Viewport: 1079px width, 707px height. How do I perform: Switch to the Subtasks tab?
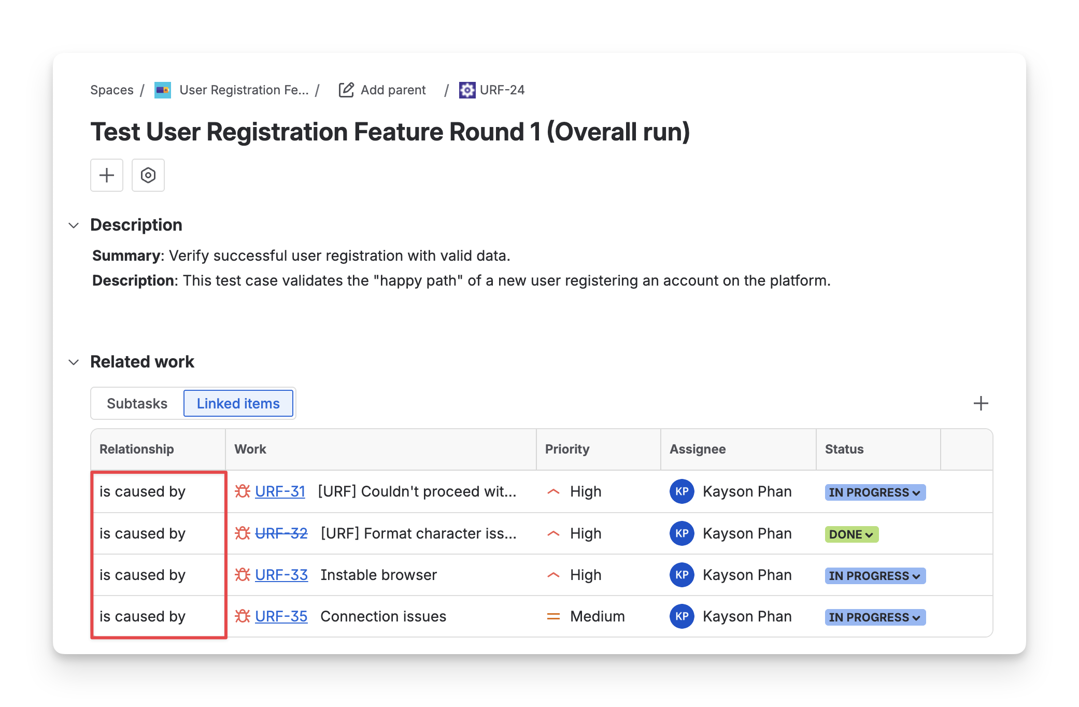137,403
